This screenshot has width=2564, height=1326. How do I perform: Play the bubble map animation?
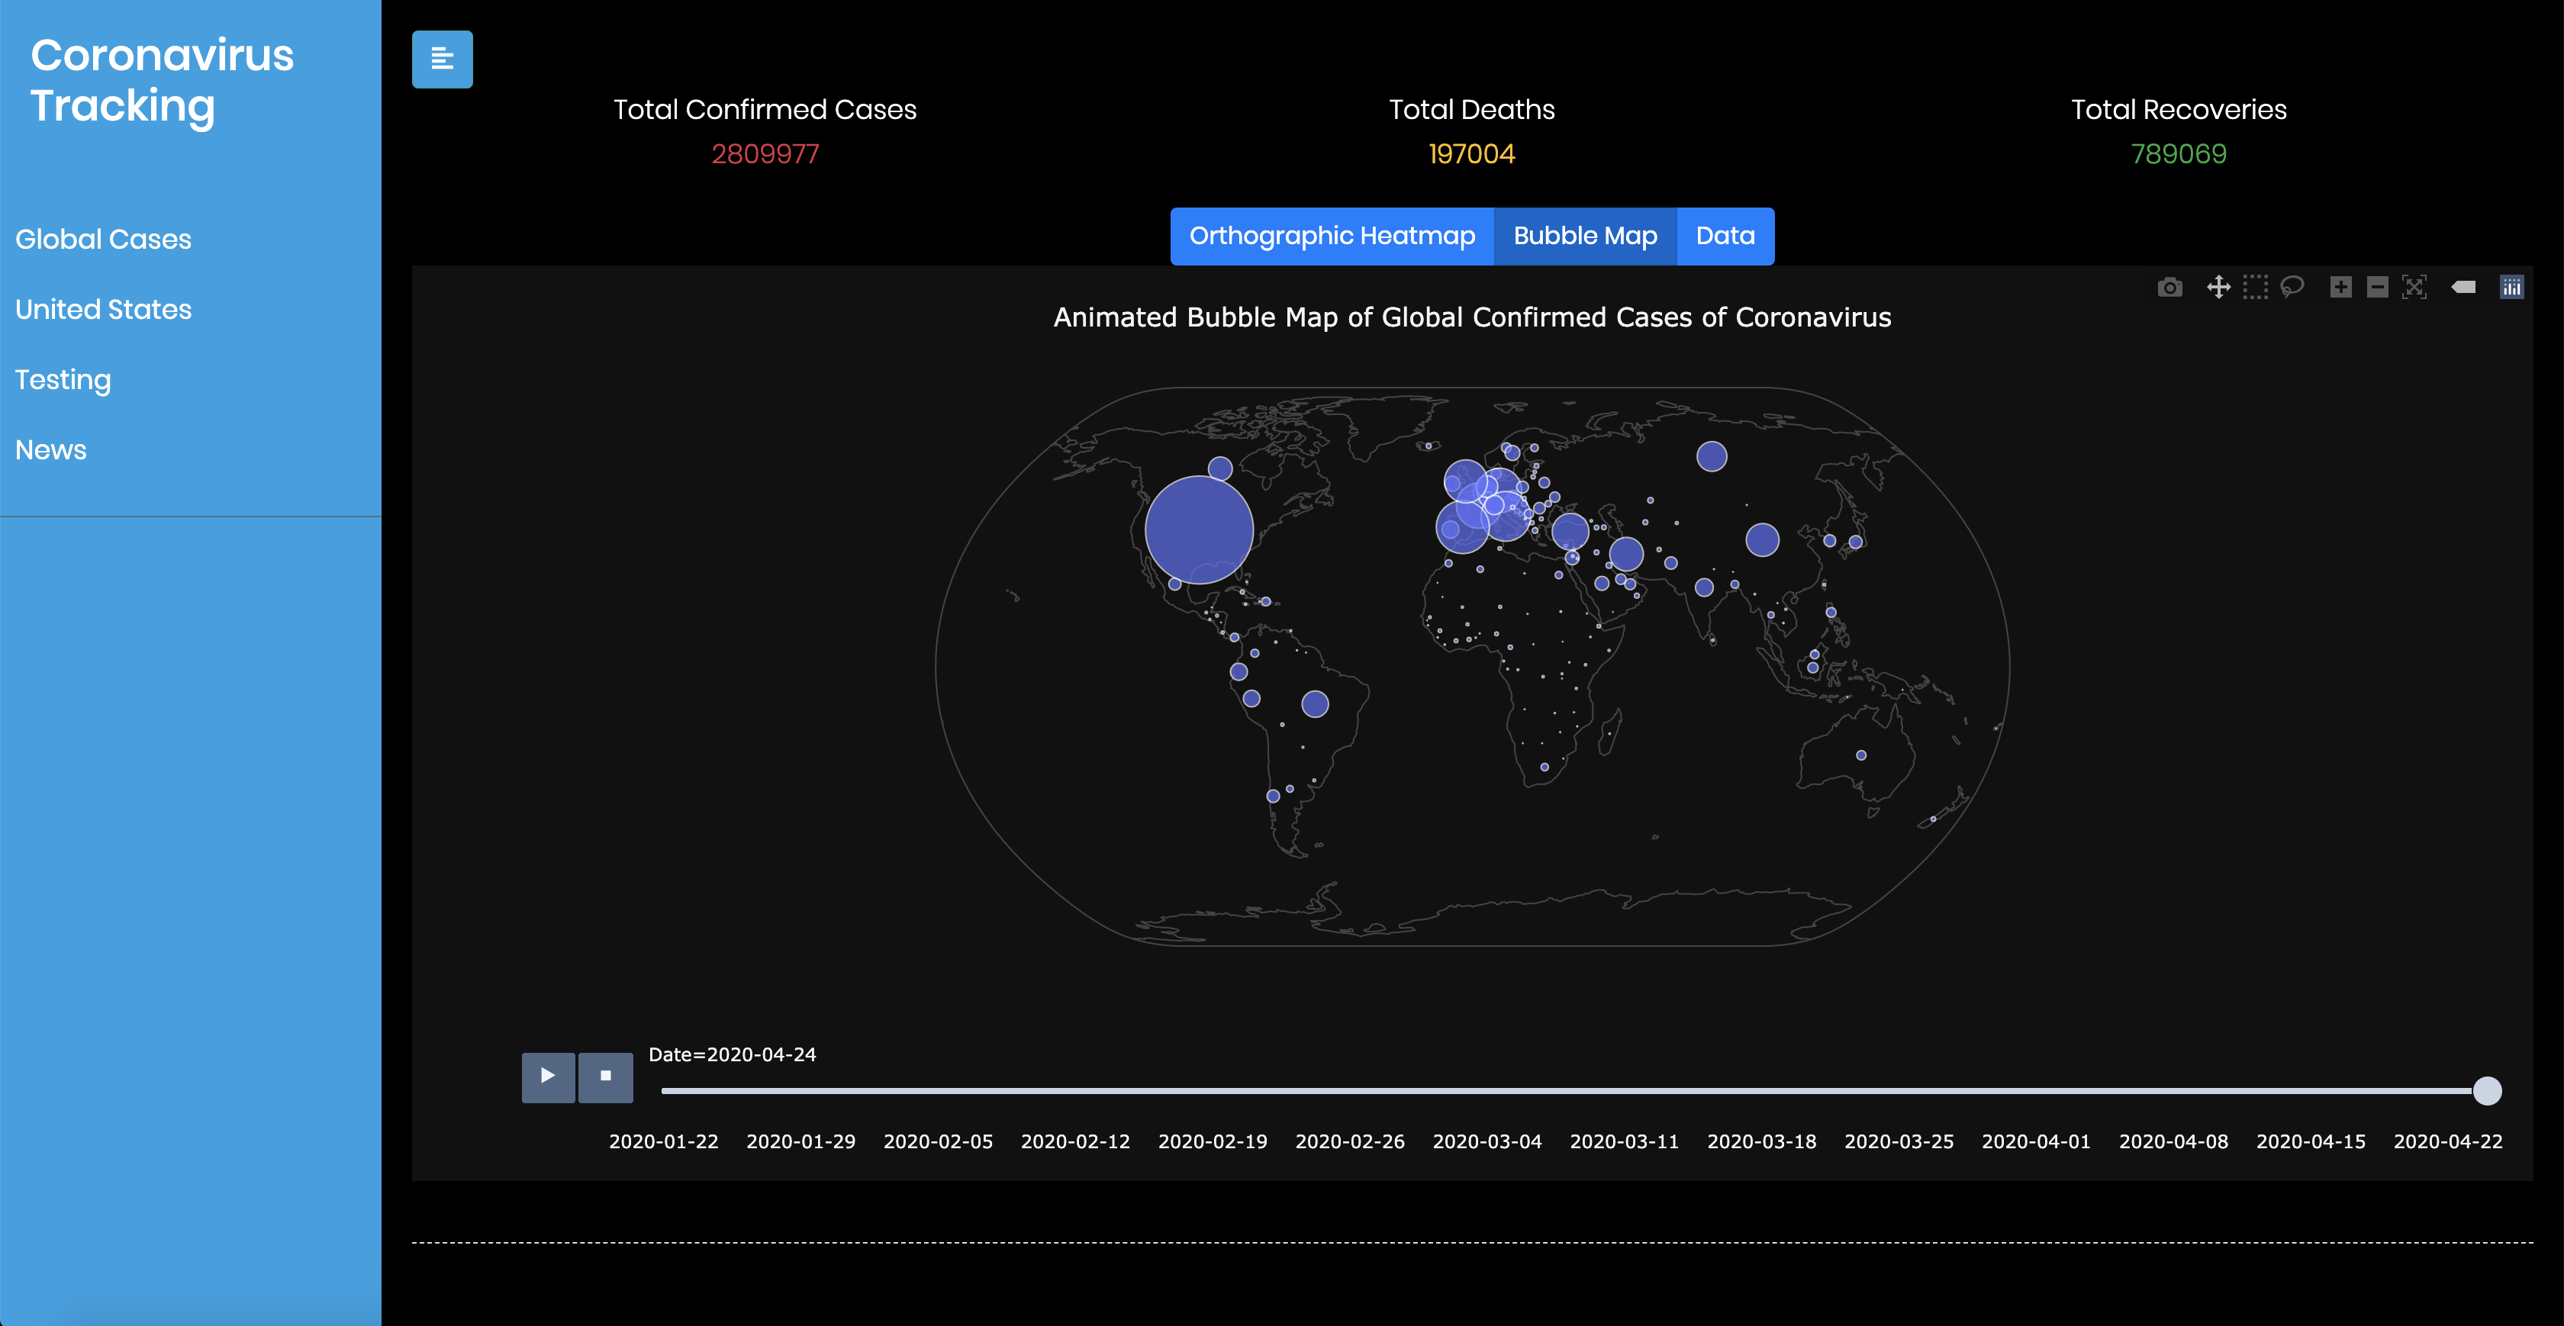click(x=547, y=1076)
